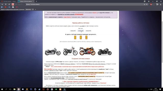Open Sublime Text from the taskbar
The width and height of the screenshot is (163, 91).
(x=27, y=89)
